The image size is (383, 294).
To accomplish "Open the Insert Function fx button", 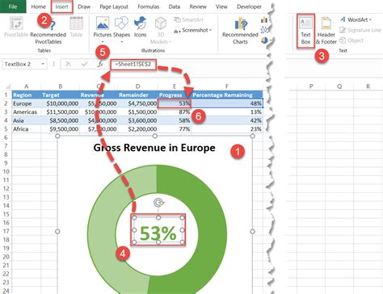I will [100, 64].
